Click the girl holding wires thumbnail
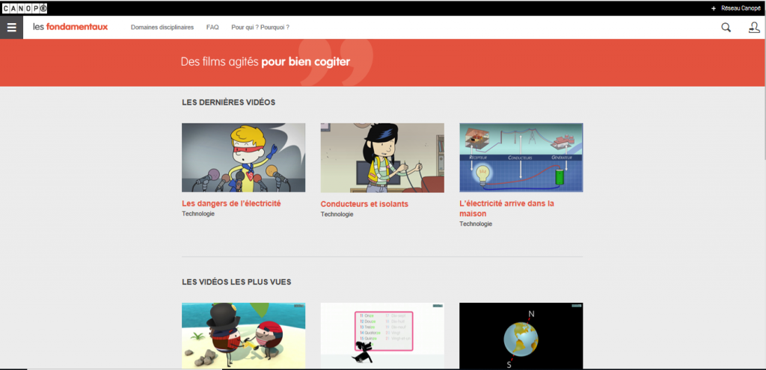This screenshot has height=370, width=766. click(382, 158)
